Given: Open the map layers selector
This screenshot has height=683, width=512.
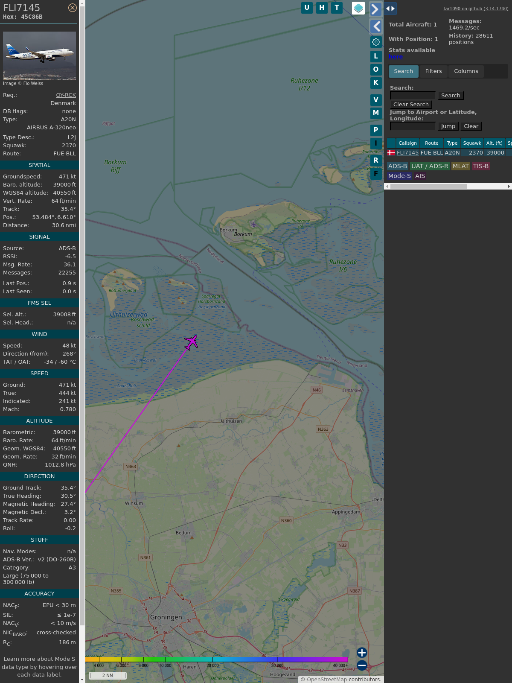Looking at the screenshot, I should click(358, 8).
